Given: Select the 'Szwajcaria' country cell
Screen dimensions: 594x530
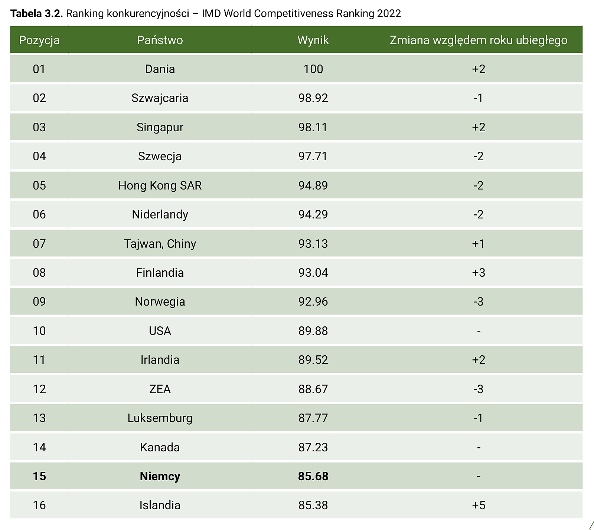Looking at the screenshot, I should coord(160,98).
